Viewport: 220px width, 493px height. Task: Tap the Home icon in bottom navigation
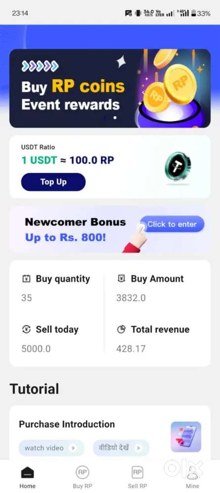[27, 472]
